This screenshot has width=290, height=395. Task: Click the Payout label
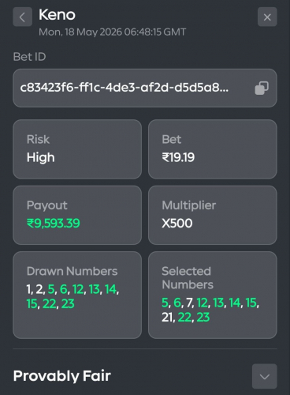[x=47, y=205]
